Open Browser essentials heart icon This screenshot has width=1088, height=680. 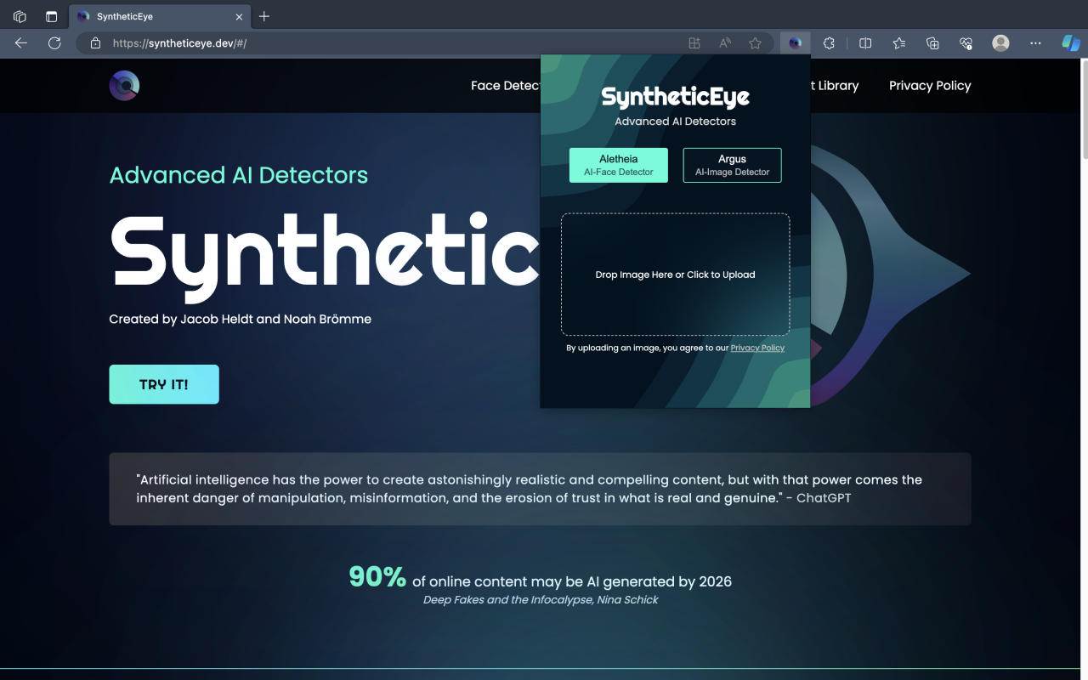pyautogui.click(x=966, y=43)
